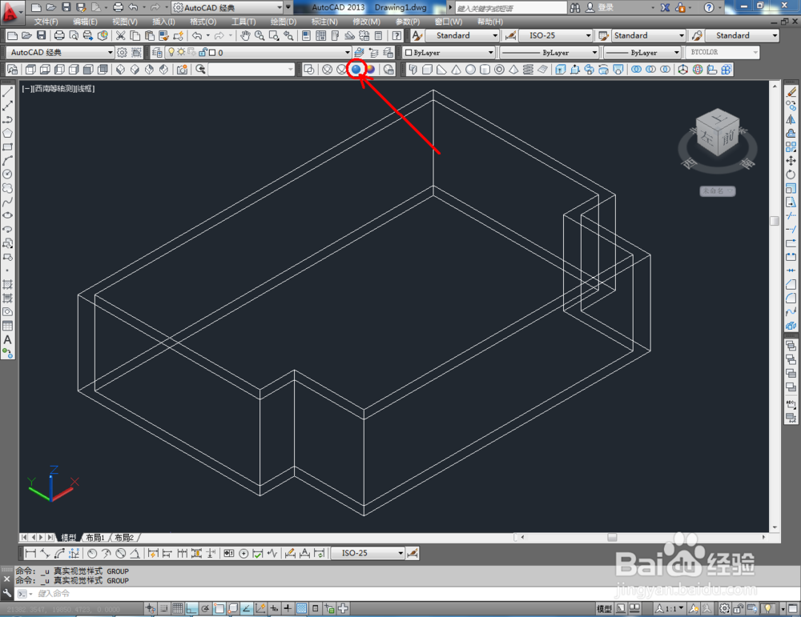The image size is (801, 617).
Task: Click the vertical scrollbar thumb
Action: click(775, 220)
